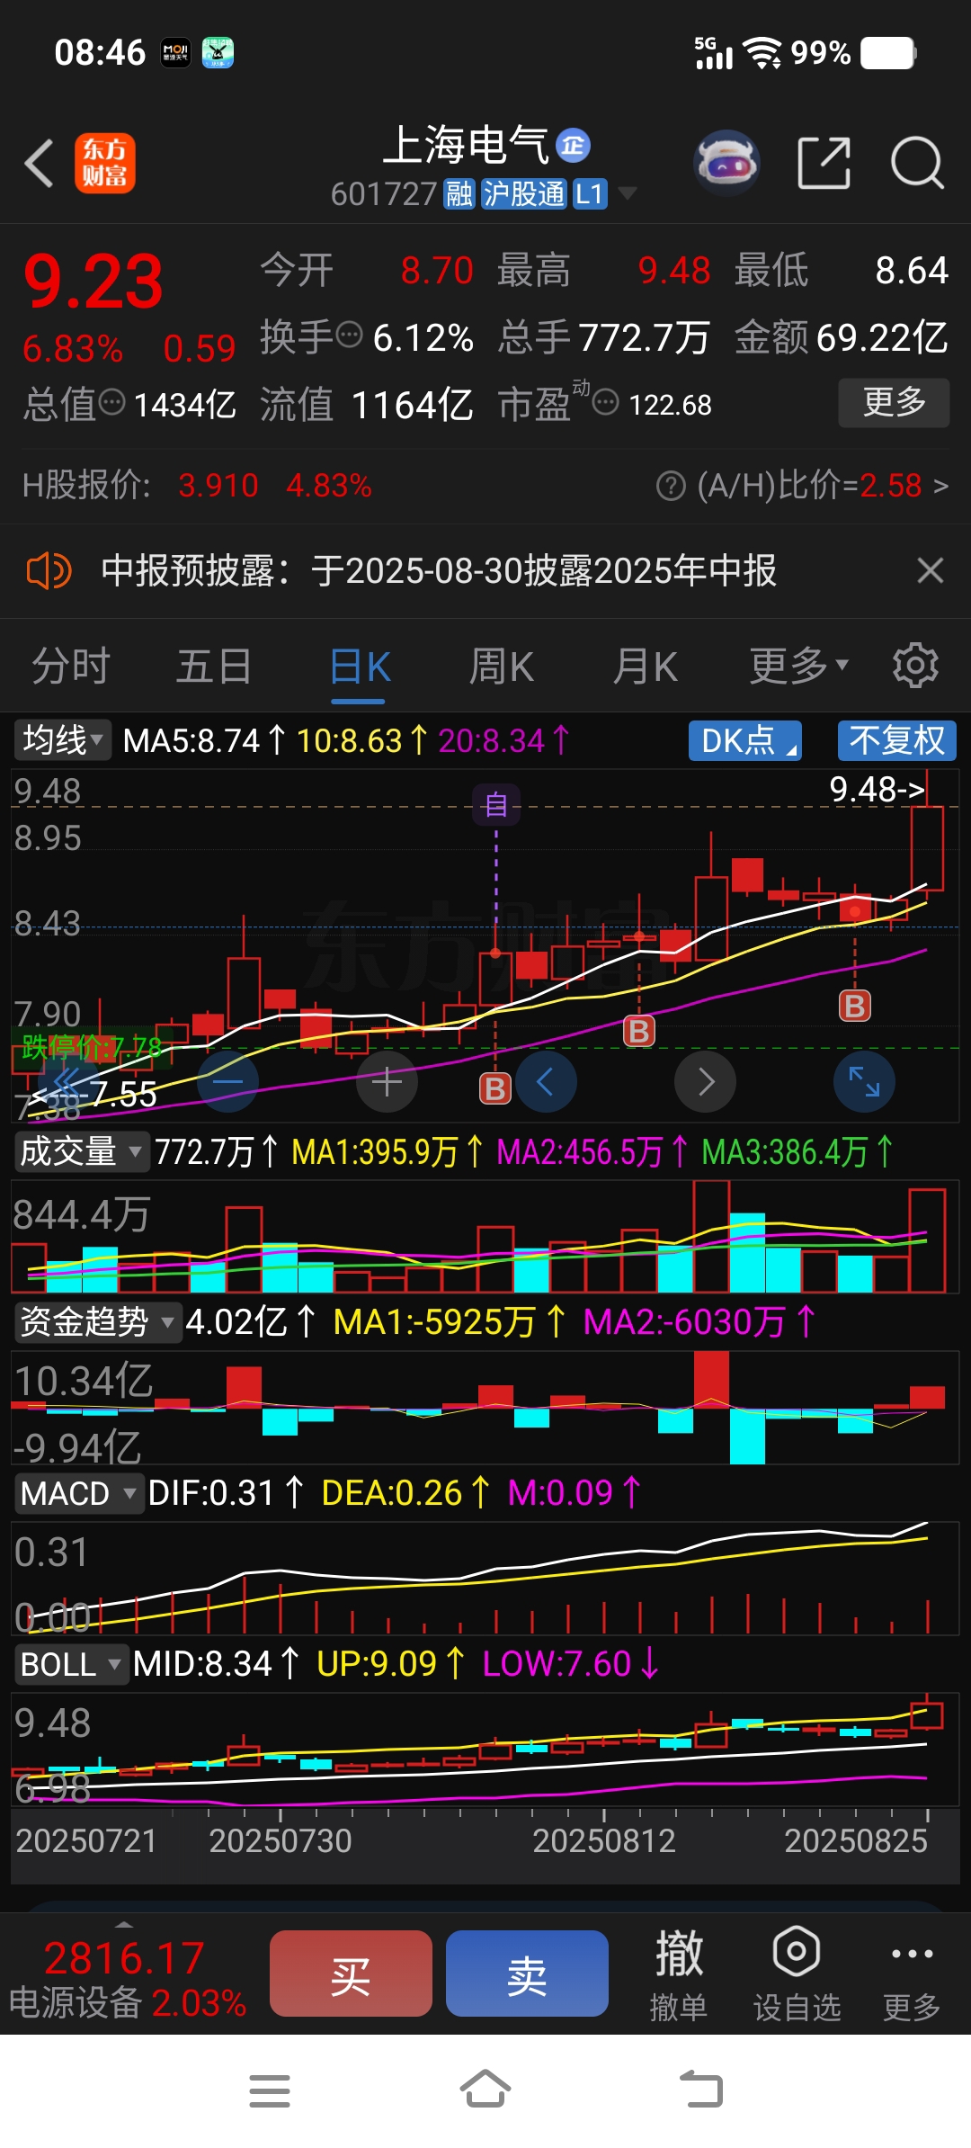Show more quote details with 更多
The image size is (971, 2148).
point(894,402)
